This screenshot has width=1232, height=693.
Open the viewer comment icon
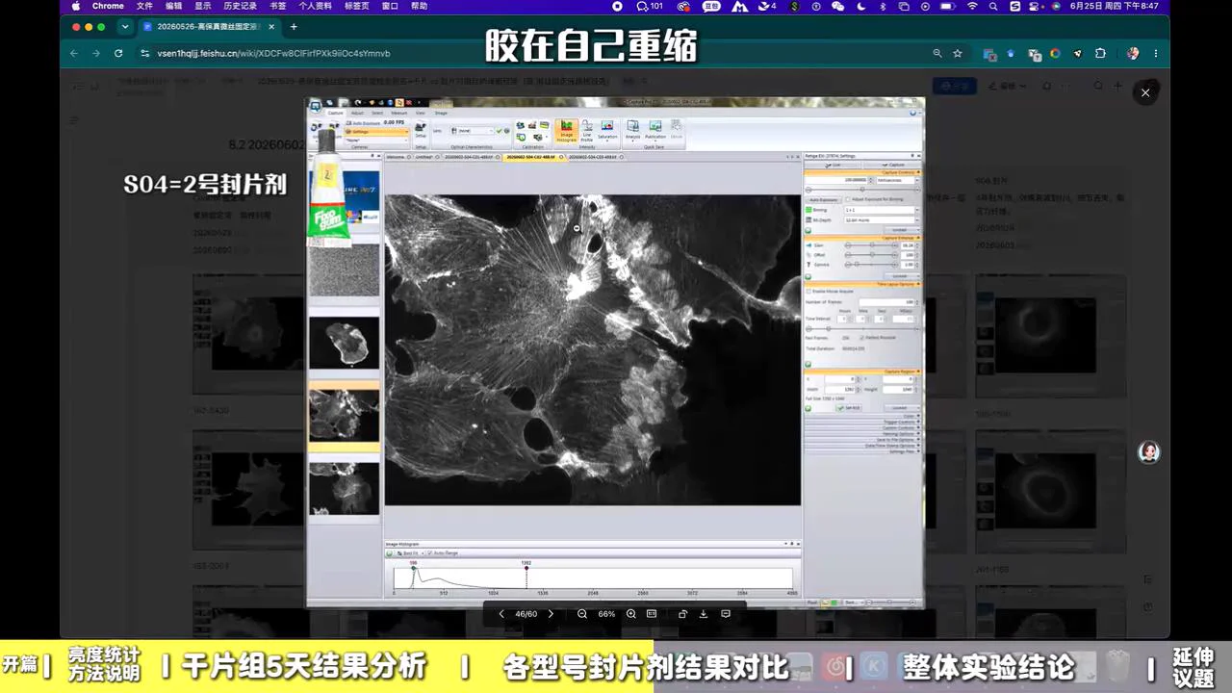726,614
